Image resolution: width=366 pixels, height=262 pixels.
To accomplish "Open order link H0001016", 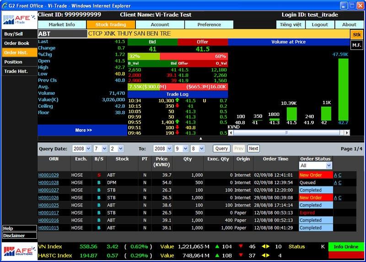I will pos(48,220).
